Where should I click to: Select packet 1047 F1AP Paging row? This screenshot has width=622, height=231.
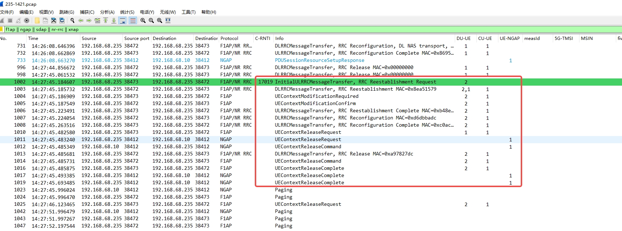pos(311,226)
